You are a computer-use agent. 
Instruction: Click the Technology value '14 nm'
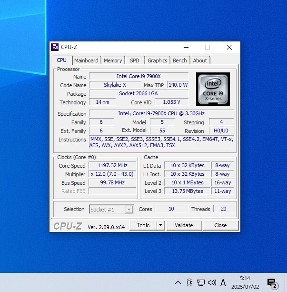click(x=102, y=102)
